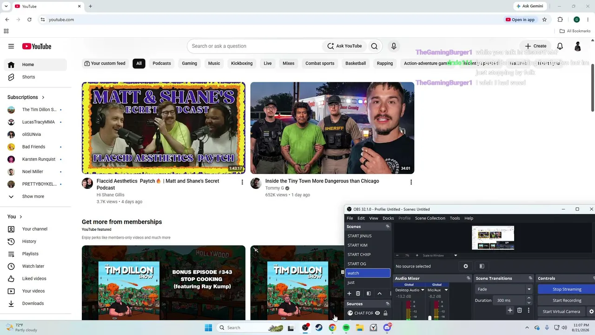Remove the scene transition with trash icon
Screen dimensions: 595x335
point(520,310)
